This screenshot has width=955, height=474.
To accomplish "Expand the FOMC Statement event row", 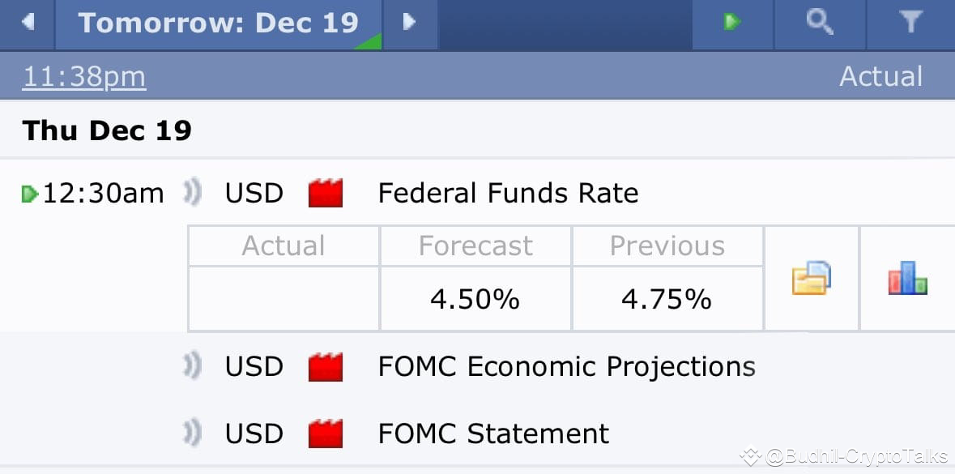I will pyautogui.click(x=493, y=433).
